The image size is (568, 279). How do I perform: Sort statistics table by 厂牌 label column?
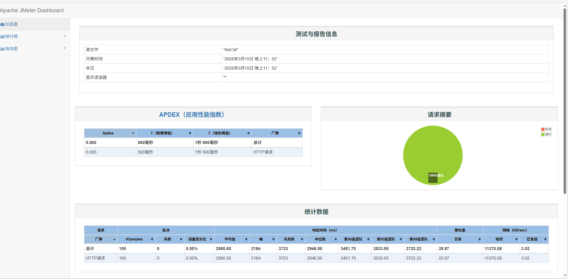tap(101, 239)
